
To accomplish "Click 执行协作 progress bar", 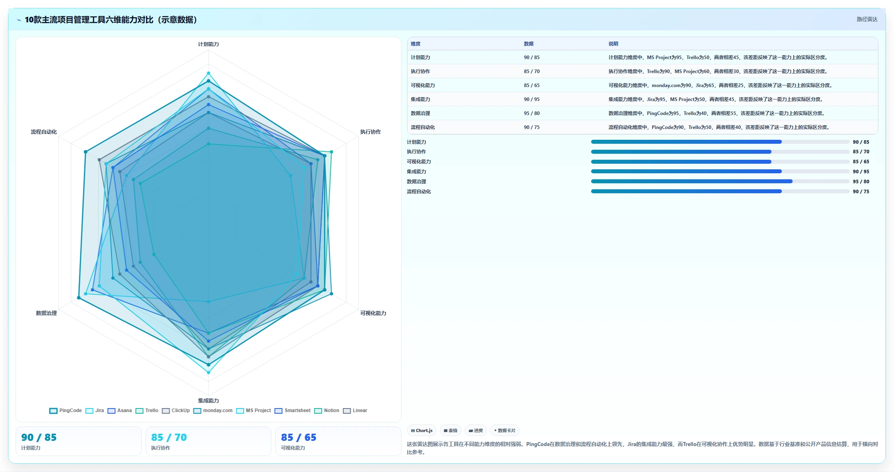I will point(720,152).
